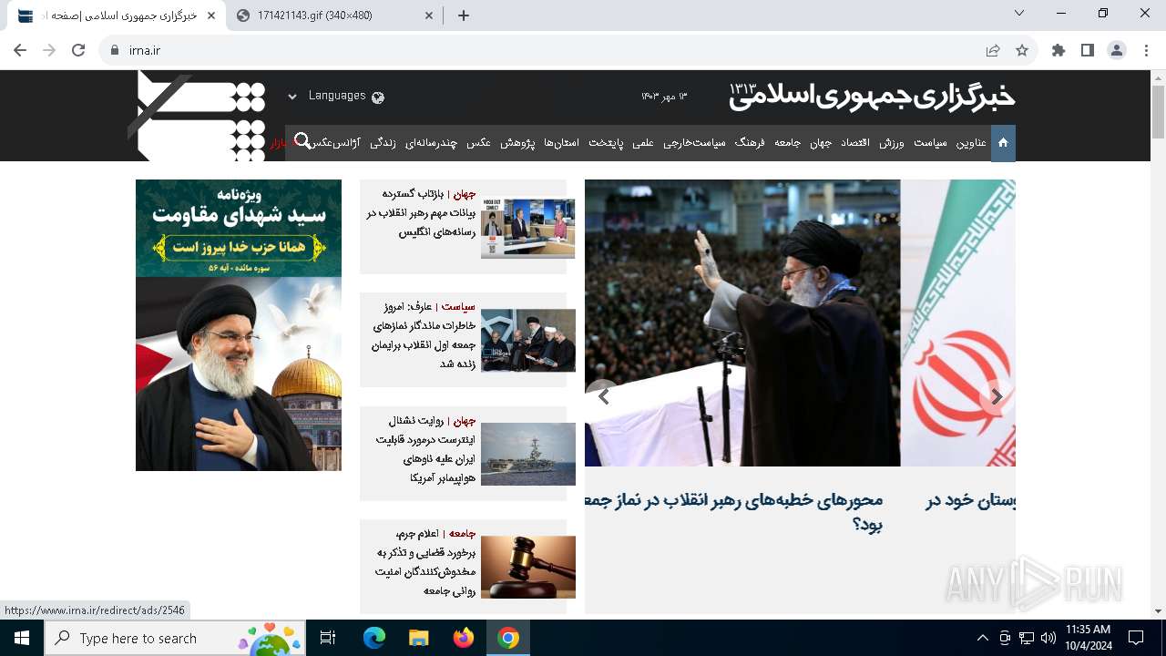The width and height of the screenshot is (1166, 656).
Task: Open the tab search chevron
Action: pyautogui.click(x=1019, y=13)
